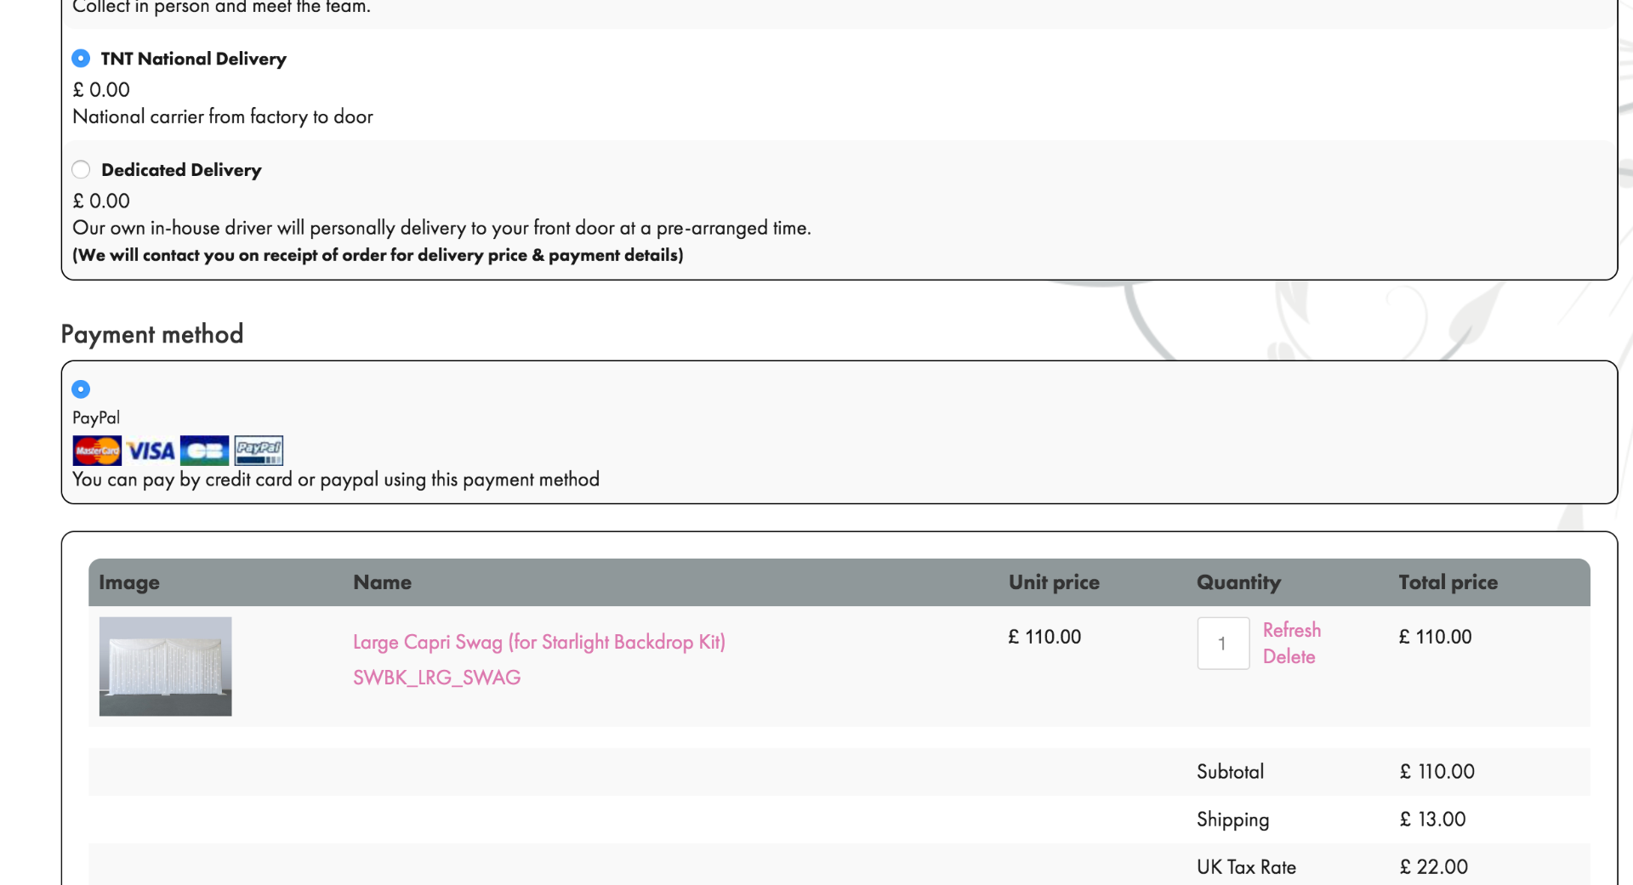Click the Name column header

(382, 582)
